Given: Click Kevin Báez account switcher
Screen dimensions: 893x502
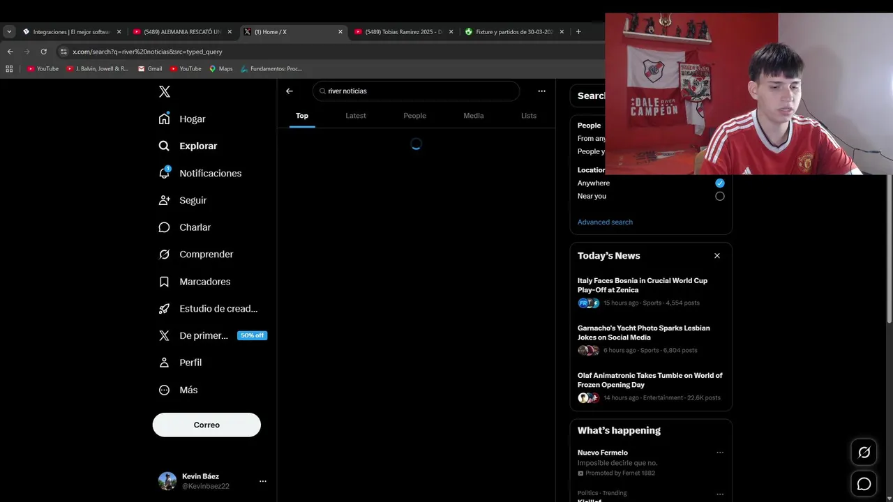Looking at the screenshot, I should [213, 481].
